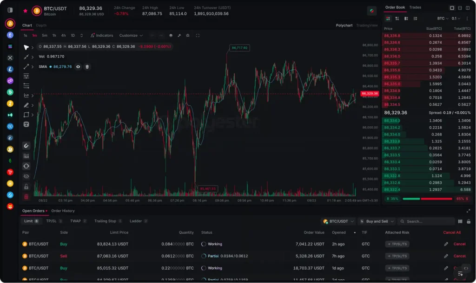The height and width of the screenshot is (283, 476).
Task: Add TP/SL/TS to the 85,015.32 order
Action: [x=397, y=268]
